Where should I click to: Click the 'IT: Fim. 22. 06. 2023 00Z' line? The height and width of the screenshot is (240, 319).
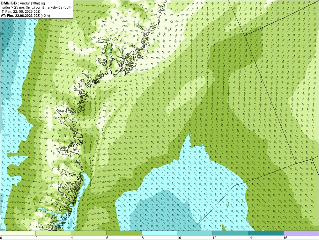click(x=20, y=11)
